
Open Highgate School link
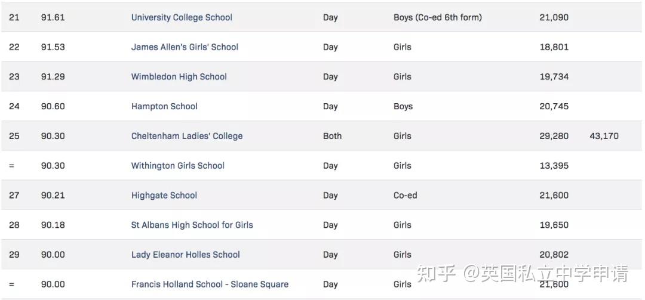click(164, 195)
